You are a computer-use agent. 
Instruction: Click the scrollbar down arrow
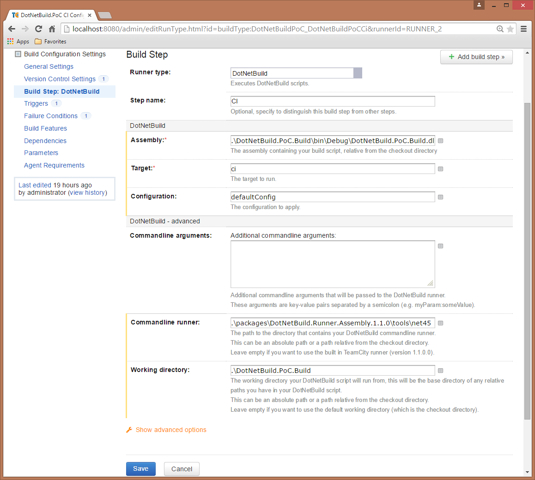[527, 472]
